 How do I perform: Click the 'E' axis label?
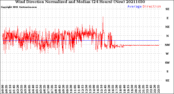167,18
